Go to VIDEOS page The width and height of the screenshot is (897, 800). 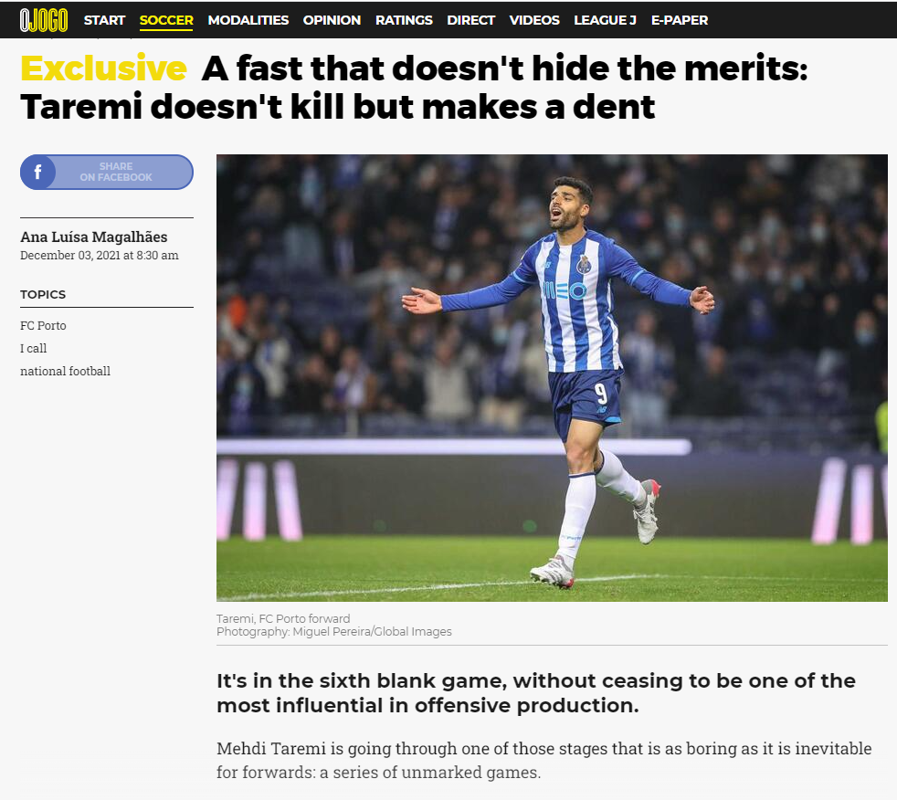pyautogui.click(x=534, y=20)
